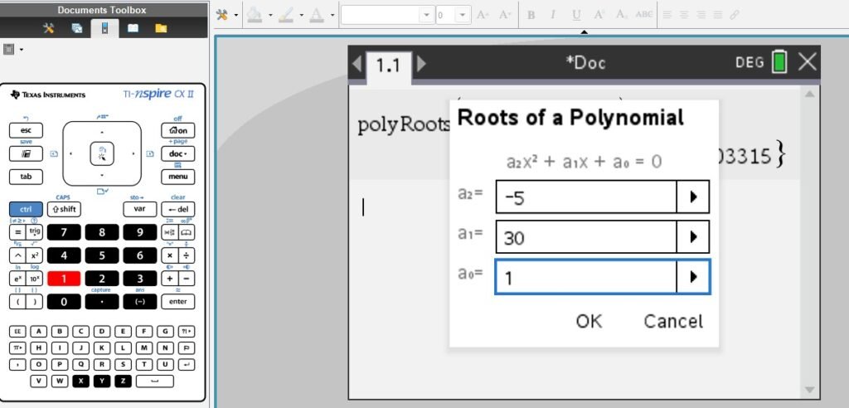This screenshot has width=849, height=408.
Task: Click the touchpad up arrow
Action: tap(102, 132)
